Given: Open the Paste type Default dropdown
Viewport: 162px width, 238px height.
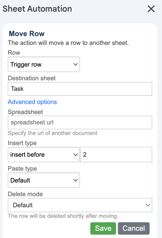Looking at the screenshot, I should point(44,180).
